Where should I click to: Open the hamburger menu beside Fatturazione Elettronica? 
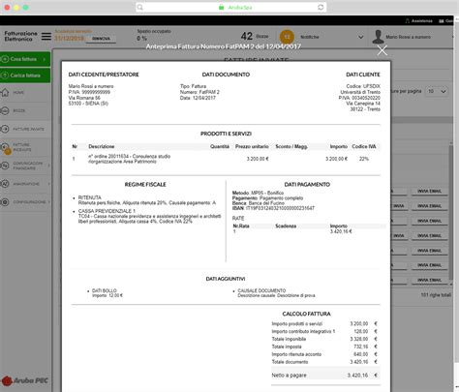pos(46,37)
